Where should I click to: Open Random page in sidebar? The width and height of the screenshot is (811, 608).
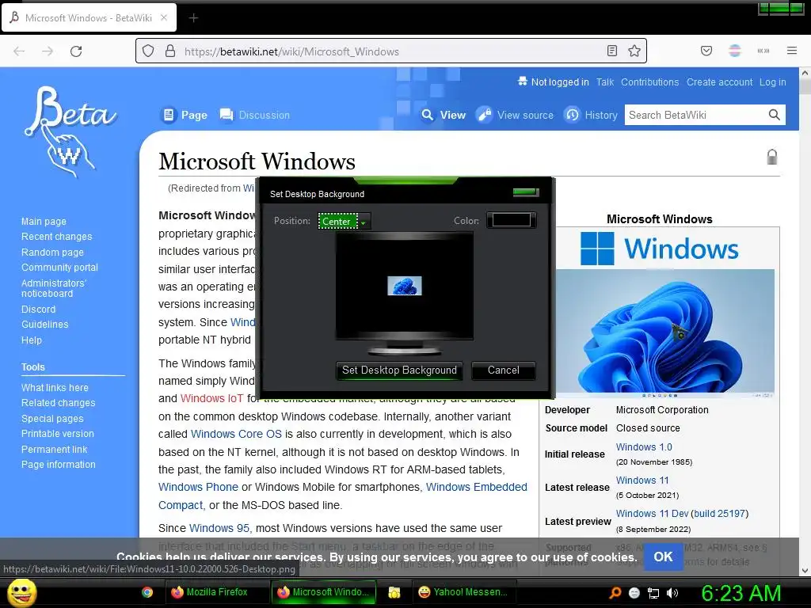point(52,253)
